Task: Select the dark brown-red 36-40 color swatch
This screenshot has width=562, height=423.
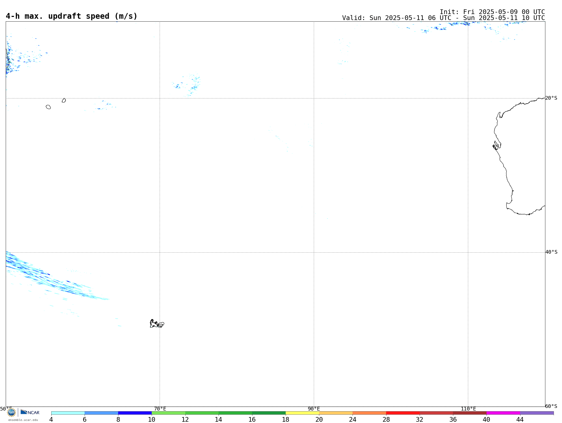Action: (x=470, y=413)
